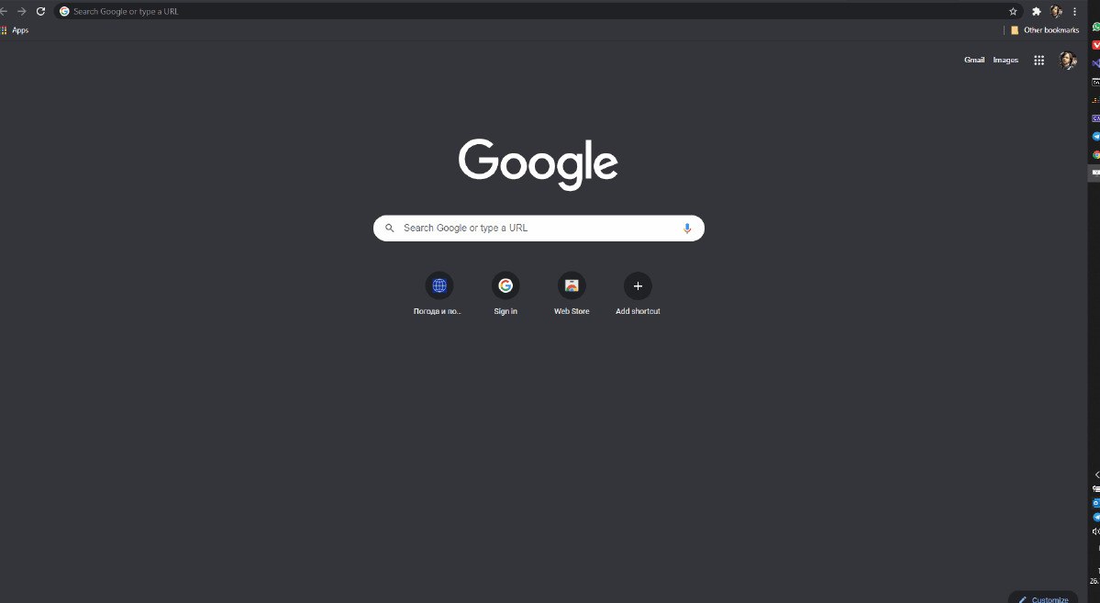Open the Chrome three-dot menu
This screenshot has width=1100, height=603.
1074,11
